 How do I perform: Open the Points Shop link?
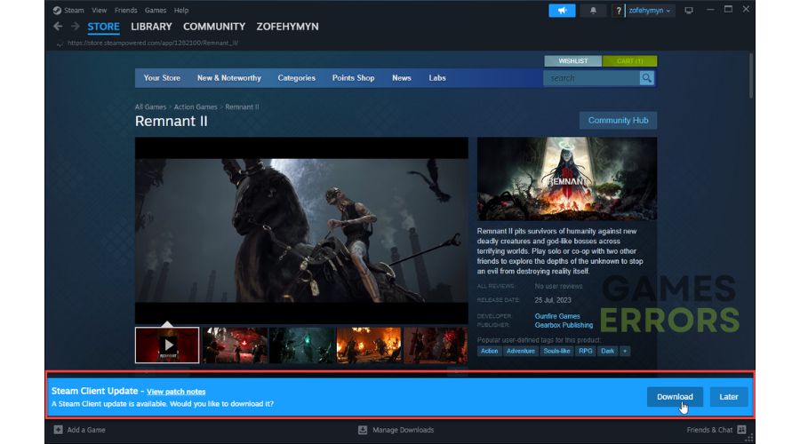pos(353,78)
